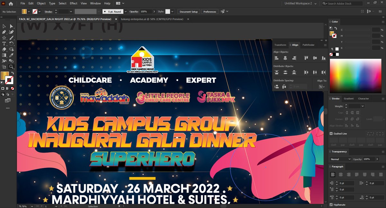The height and width of the screenshot is (208, 386).
Task: Set paragraph Align Center
Action: pyautogui.click(x=341, y=175)
